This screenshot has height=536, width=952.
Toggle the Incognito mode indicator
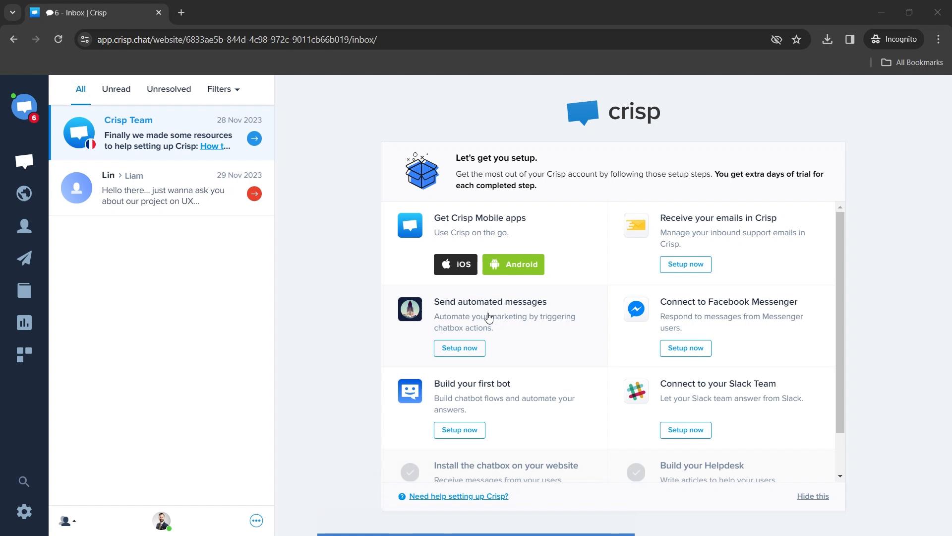896,39
